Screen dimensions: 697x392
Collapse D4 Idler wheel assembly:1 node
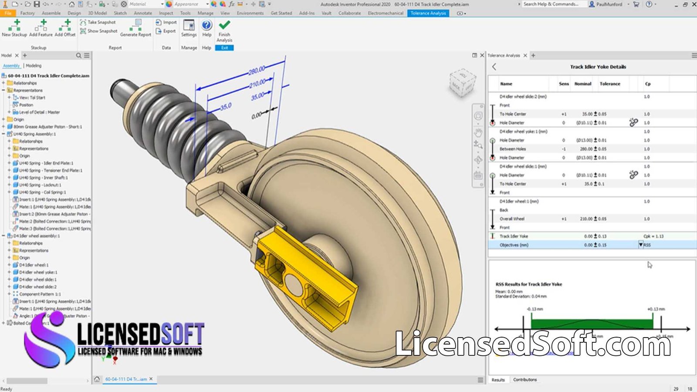3,236
